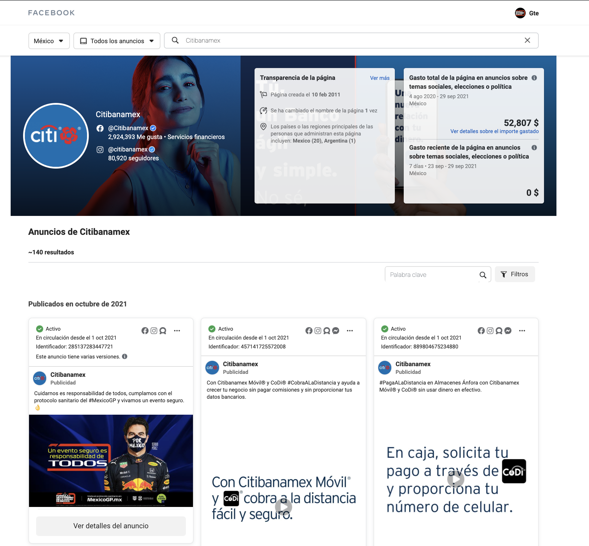Image resolution: width=589 pixels, height=546 pixels.
Task: Open the Sergio Pérez MexicoGP ad image
Action: [111, 461]
